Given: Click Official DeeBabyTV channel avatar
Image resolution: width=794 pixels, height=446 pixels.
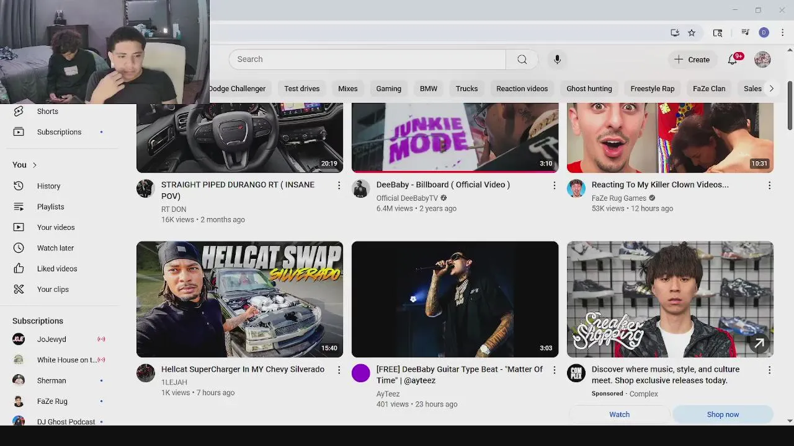Looking at the screenshot, I should [x=360, y=188].
